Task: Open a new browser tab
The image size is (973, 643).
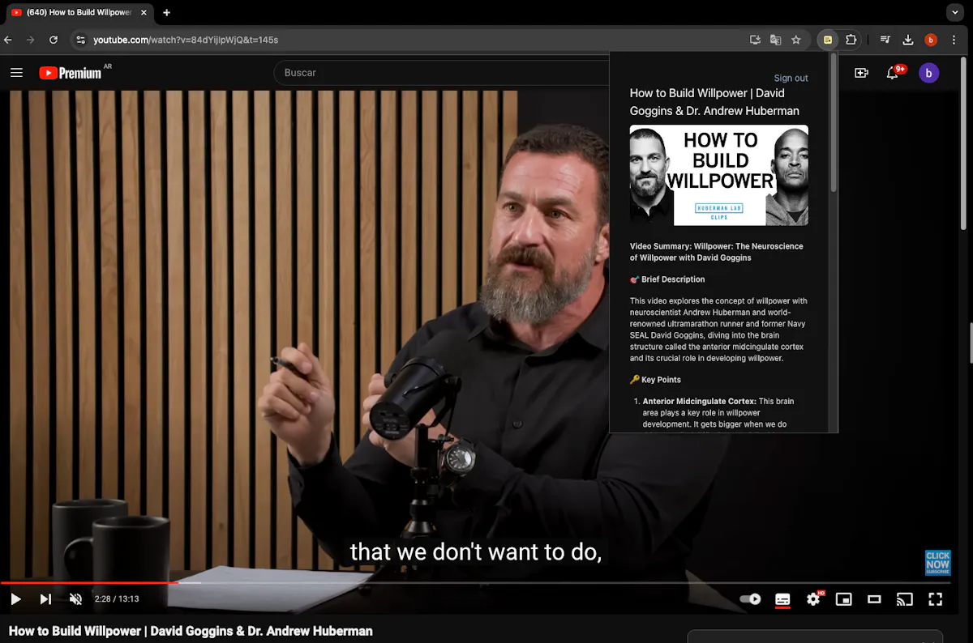Action: 166,12
